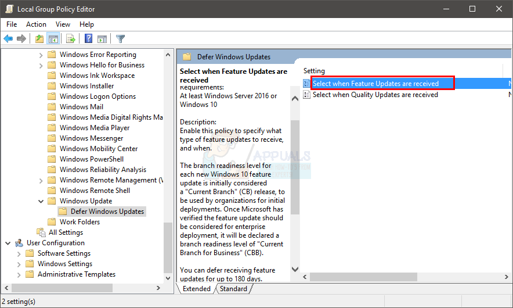Minimize the Local Group Policy Editor window
The image size is (513, 308).
446,9
